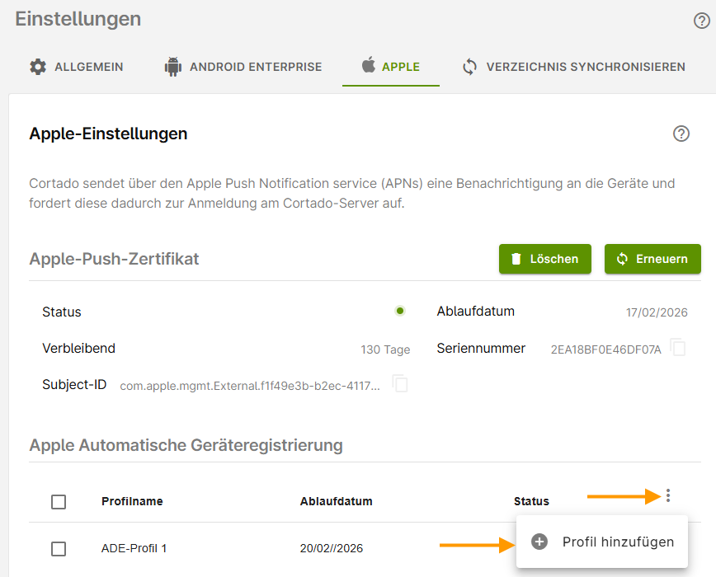Open the three-dot menu in table header
716x577 pixels.
(x=668, y=495)
